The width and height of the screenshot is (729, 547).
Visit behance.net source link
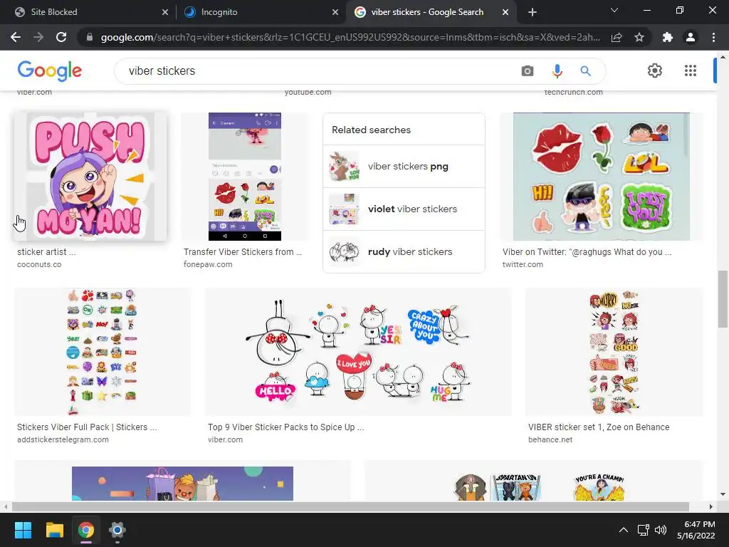[x=550, y=439]
